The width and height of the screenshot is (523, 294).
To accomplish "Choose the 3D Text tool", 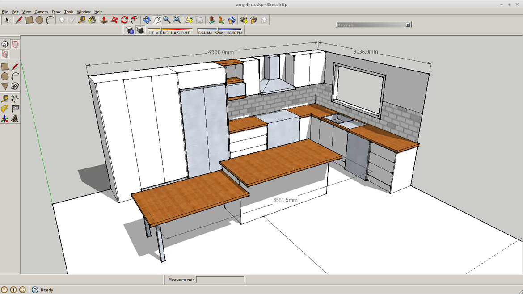I will click(x=15, y=119).
